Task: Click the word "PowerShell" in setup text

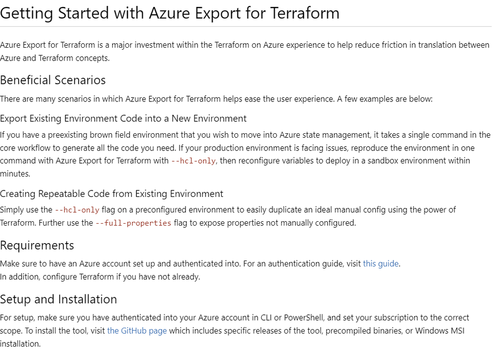Action: [x=303, y=318]
